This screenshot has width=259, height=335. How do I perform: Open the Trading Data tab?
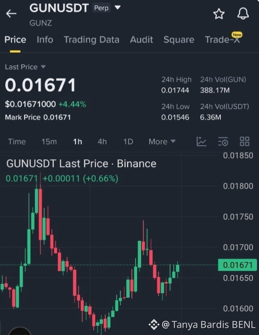pos(92,40)
